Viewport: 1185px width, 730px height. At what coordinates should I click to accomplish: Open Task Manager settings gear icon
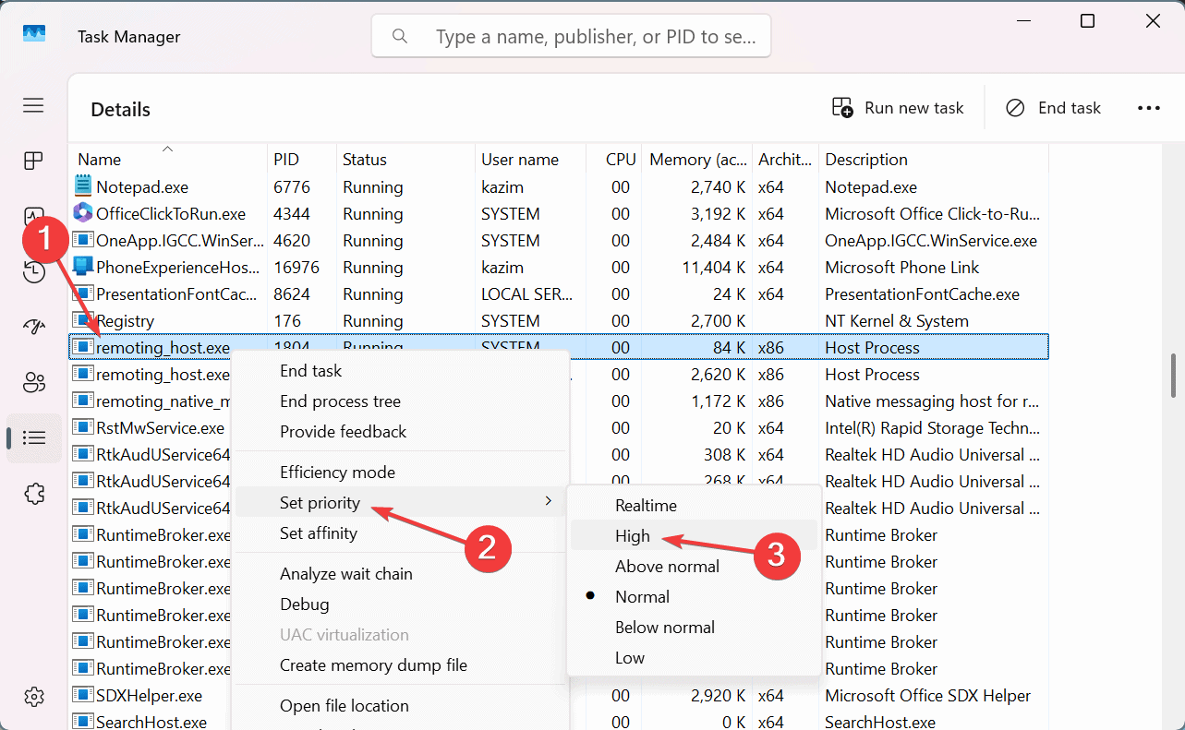(33, 696)
